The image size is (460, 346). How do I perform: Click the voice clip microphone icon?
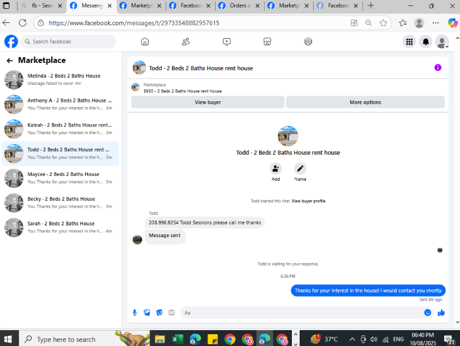[x=135, y=313]
